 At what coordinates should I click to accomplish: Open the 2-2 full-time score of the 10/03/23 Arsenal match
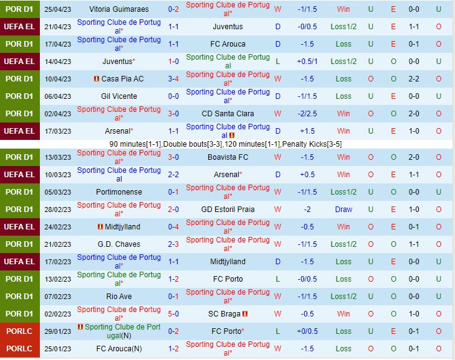pos(173,175)
